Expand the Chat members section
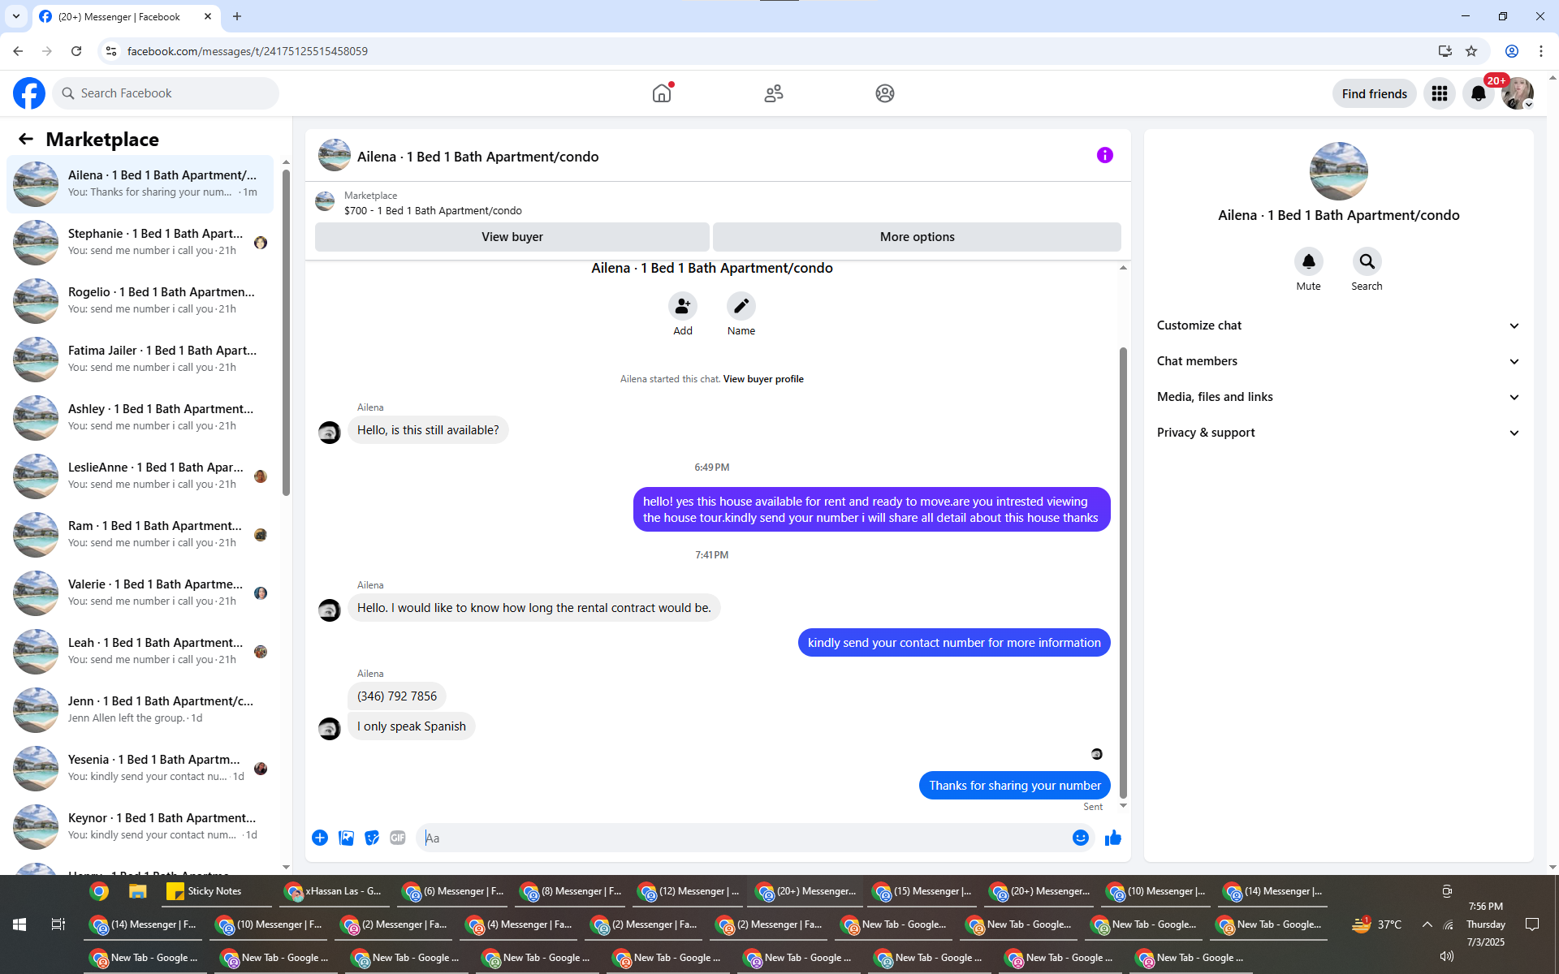 point(1337,361)
